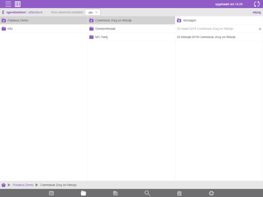Switch to column view icon
The width and height of the screenshot is (263, 197).
[17, 4]
